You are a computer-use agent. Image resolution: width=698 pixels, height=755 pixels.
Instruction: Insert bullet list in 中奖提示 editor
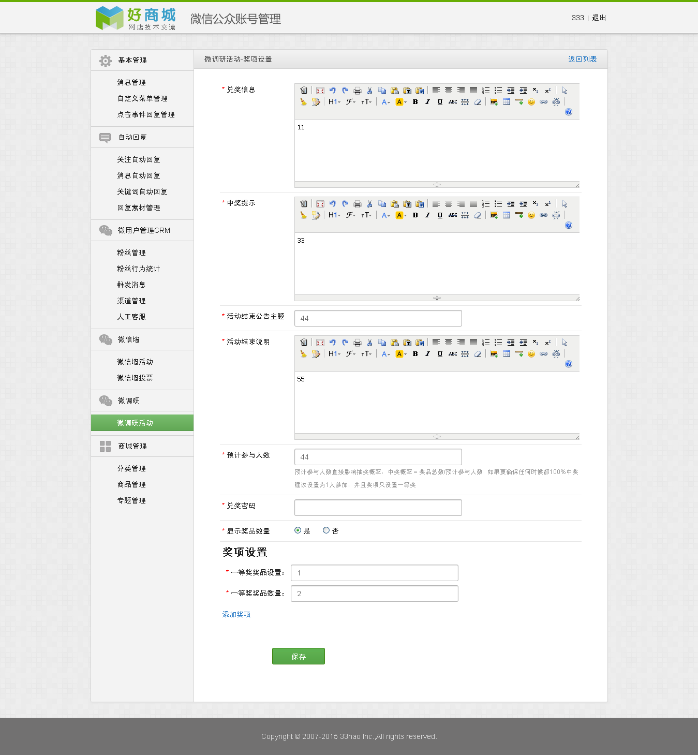(x=498, y=204)
